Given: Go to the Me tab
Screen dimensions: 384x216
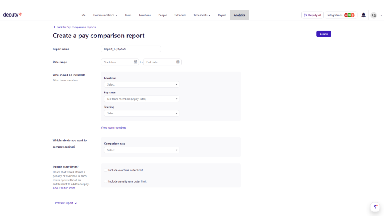Looking at the screenshot, I should 84,15.
